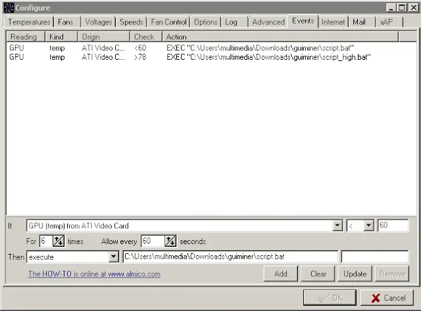Click the For times spinner arrows
The width and height of the screenshot is (421, 311).
click(59, 241)
